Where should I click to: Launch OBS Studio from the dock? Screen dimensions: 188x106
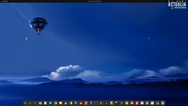click(96, 103)
